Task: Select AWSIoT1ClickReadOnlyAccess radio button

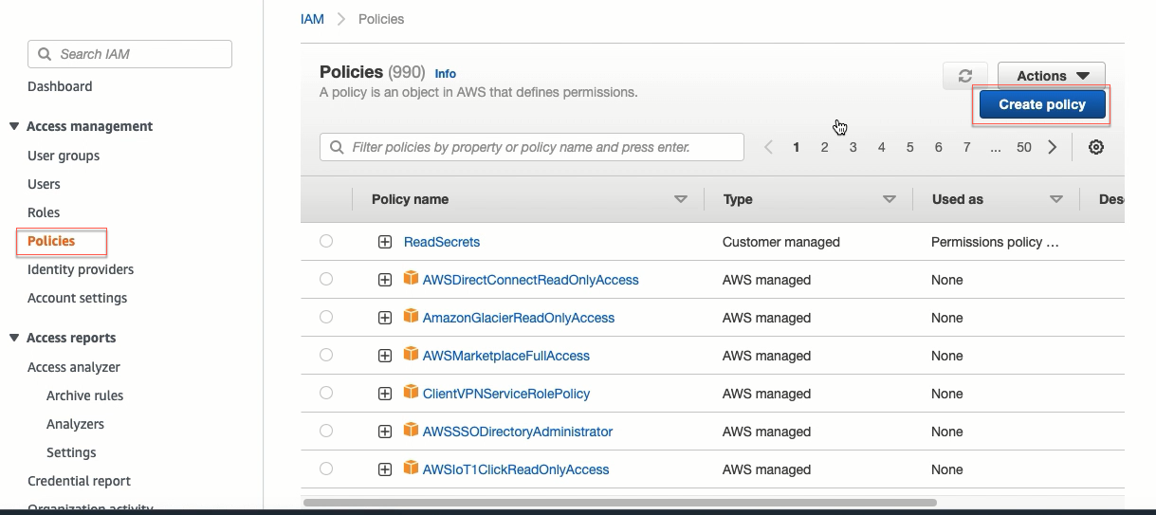Action: [x=326, y=469]
